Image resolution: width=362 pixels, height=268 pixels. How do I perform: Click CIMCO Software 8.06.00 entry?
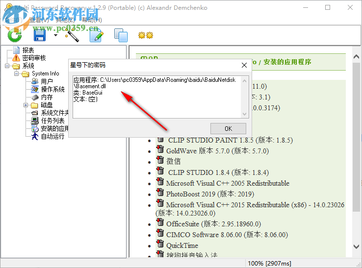(x=227, y=235)
